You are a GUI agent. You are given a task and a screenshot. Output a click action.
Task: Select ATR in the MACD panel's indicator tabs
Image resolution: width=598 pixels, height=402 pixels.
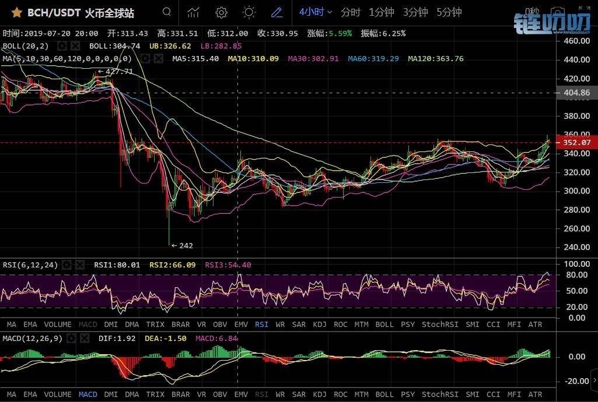535,394
